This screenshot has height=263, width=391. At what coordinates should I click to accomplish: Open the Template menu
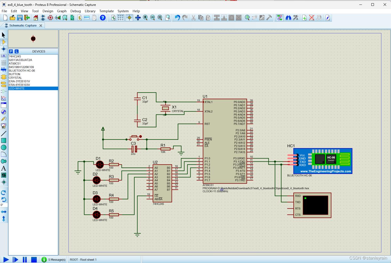(x=106, y=11)
